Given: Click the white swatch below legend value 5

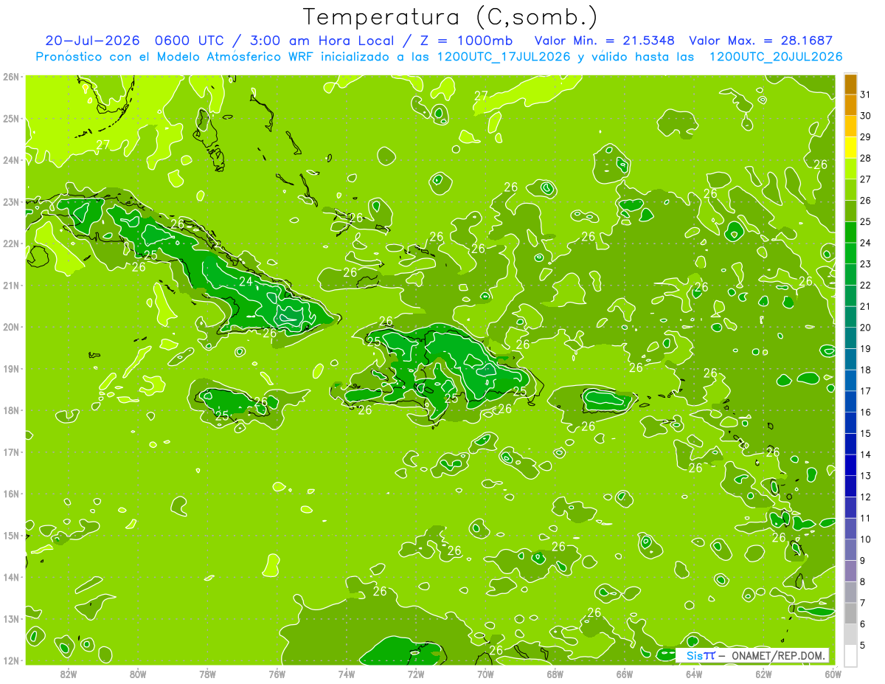Looking at the screenshot, I should click(x=850, y=655).
